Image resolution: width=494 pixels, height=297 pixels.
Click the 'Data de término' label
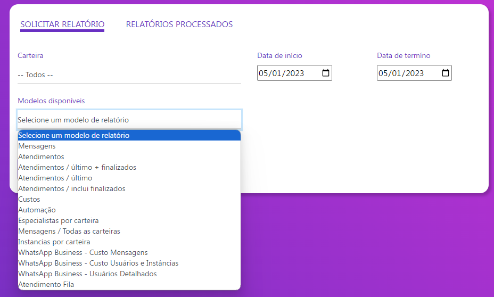(x=404, y=55)
